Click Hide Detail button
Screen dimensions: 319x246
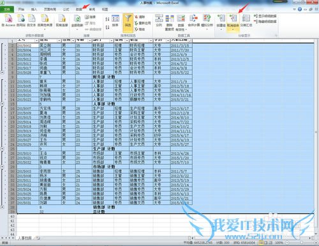[265, 22]
